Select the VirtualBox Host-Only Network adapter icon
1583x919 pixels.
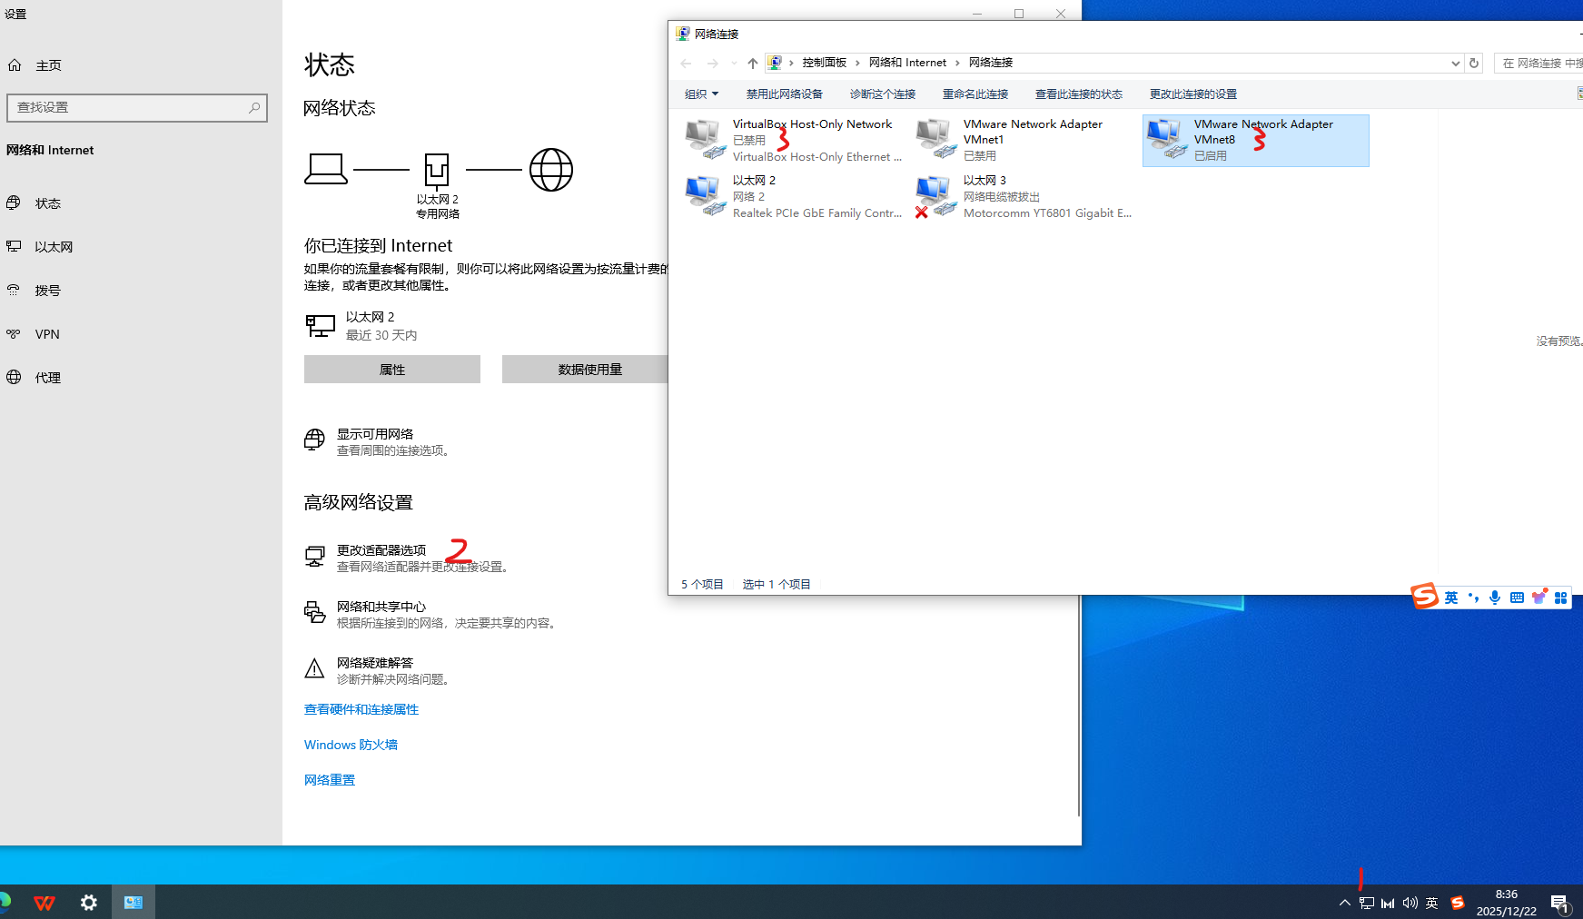click(705, 139)
